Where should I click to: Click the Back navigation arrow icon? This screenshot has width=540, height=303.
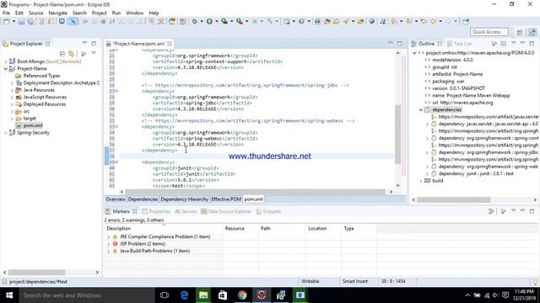pyautogui.click(x=433, y=21)
